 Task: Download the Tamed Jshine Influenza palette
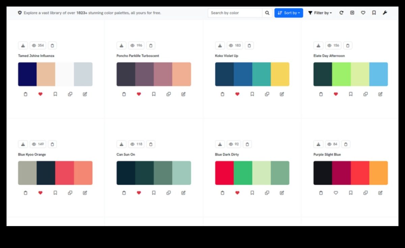pyautogui.click(x=23, y=46)
